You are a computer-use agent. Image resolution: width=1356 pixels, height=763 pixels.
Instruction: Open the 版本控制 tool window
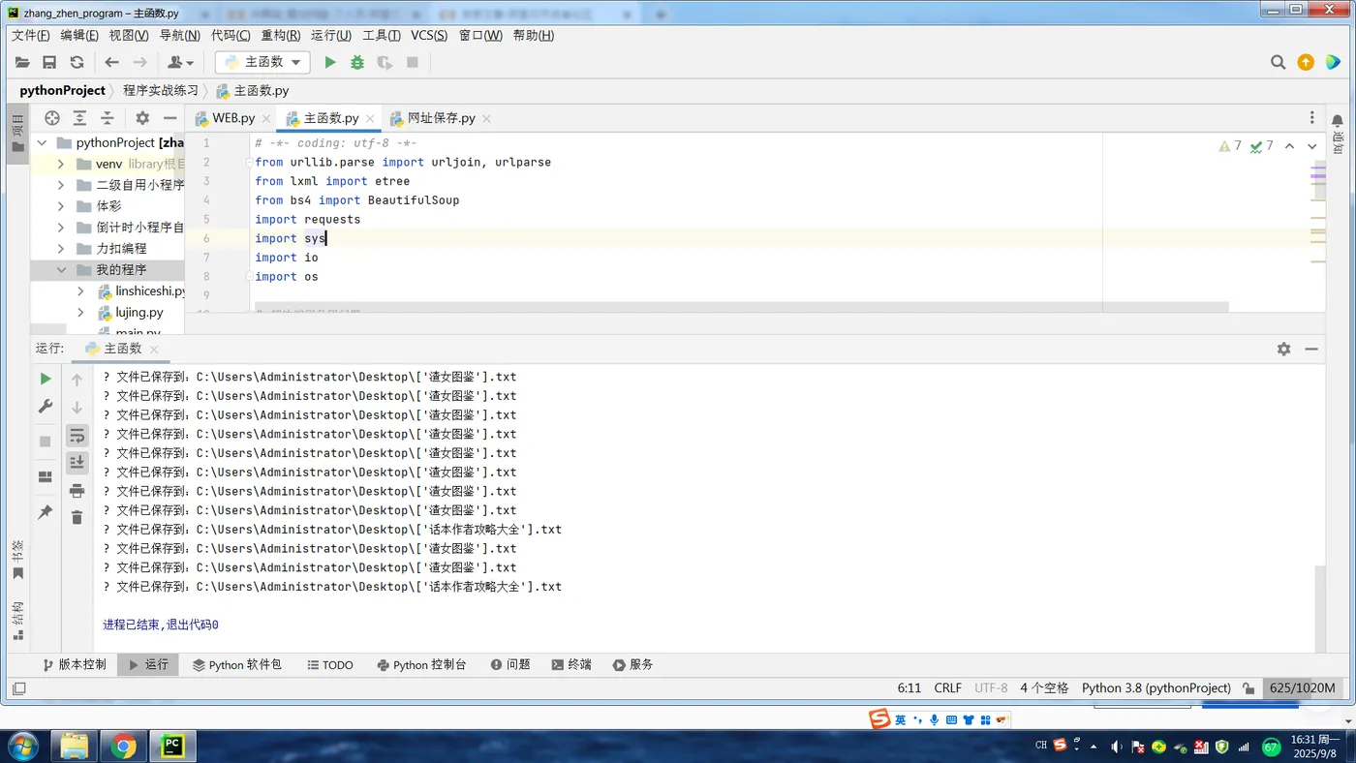(74, 664)
